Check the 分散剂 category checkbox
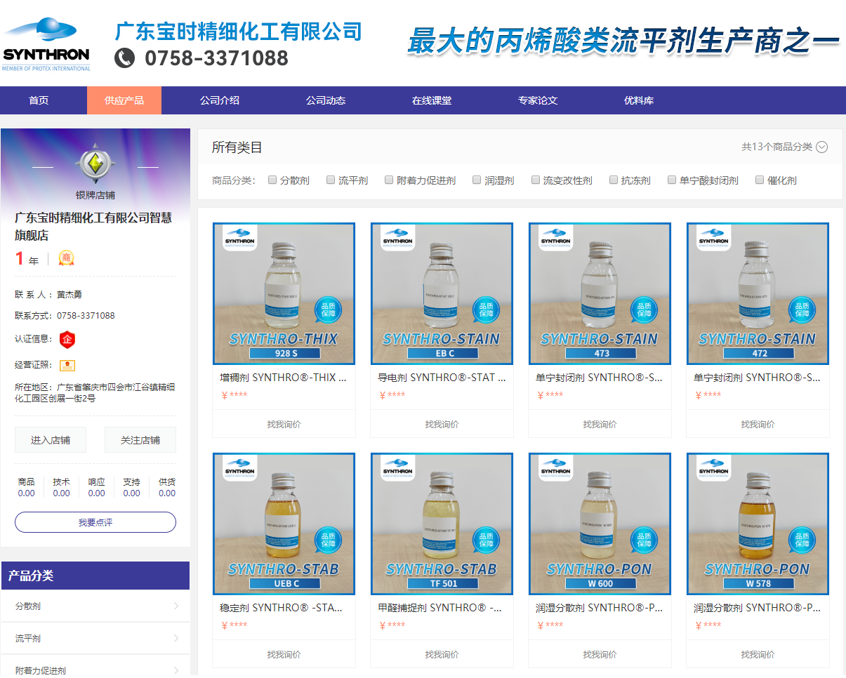 coord(272,180)
